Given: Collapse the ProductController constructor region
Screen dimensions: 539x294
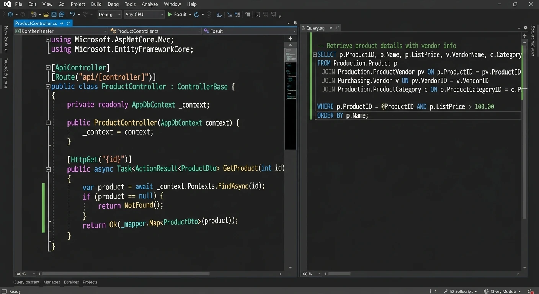Looking at the screenshot, I should point(48,123).
